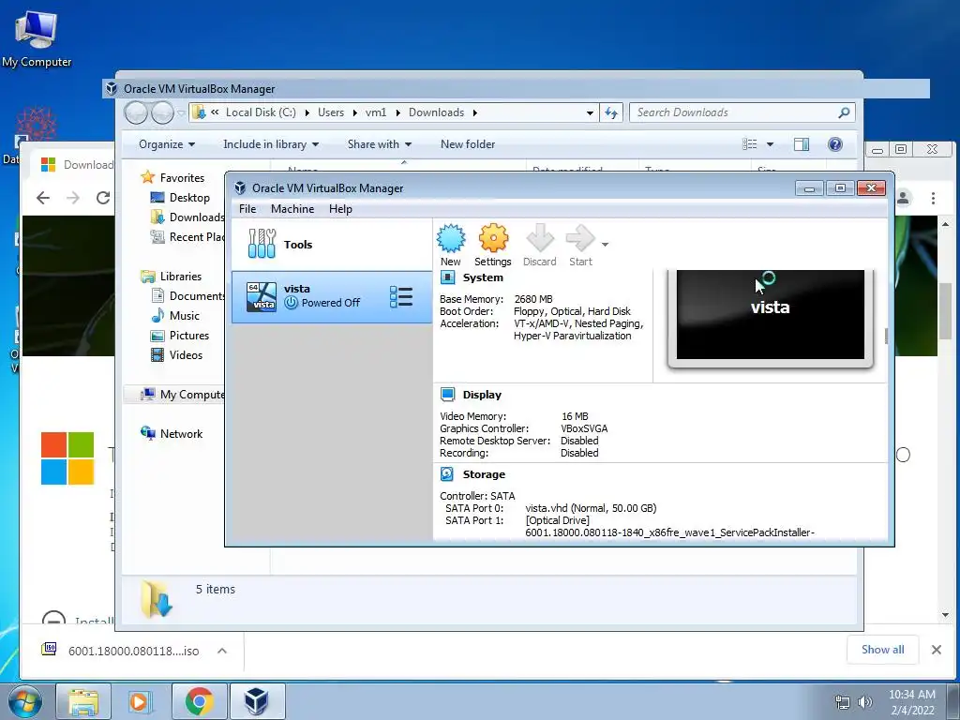Open the vista machine tools list icon
The image size is (960, 720).
401,296
